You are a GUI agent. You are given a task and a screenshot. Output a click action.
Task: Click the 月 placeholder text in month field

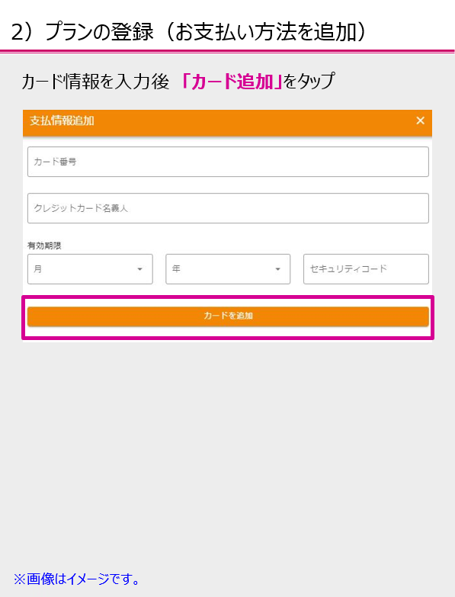[x=37, y=269]
